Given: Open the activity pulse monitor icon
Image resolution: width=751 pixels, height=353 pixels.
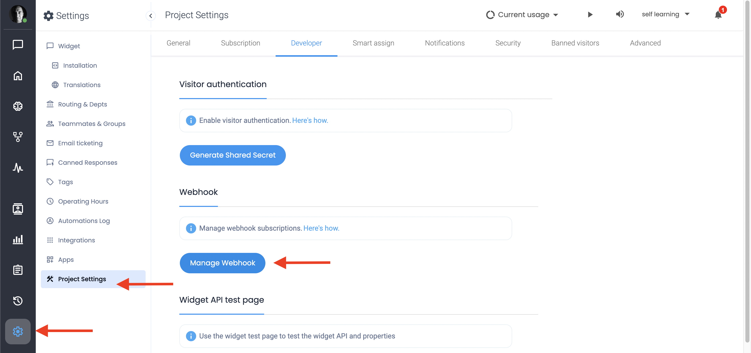Looking at the screenshot, I should (x=18, y=168).
